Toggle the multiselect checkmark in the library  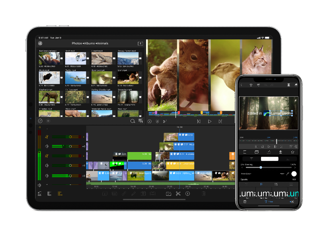click(40, 121)
